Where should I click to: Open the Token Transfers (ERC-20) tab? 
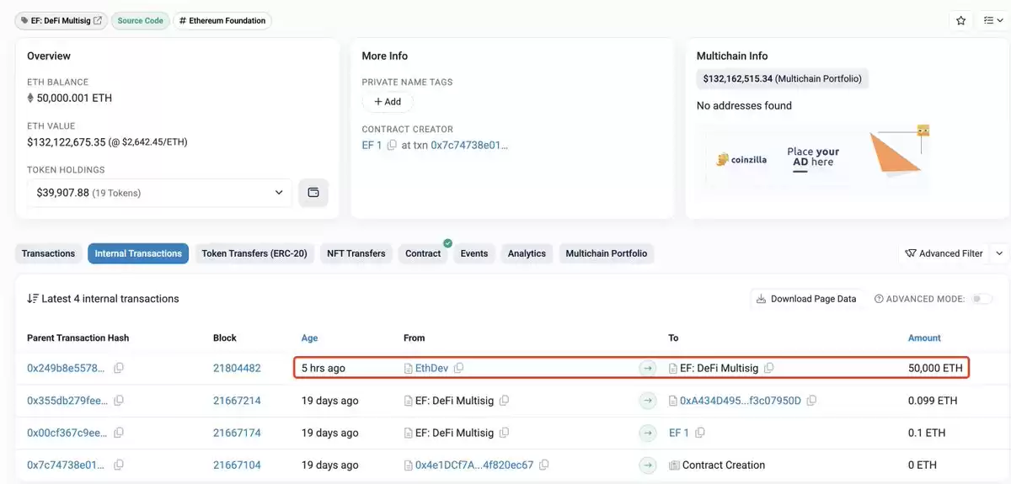[254, 253]
